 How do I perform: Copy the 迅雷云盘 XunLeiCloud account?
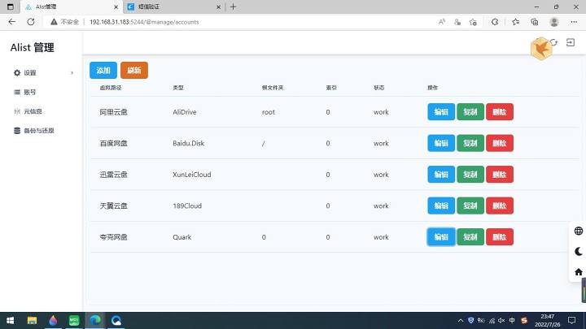point(470,174)
